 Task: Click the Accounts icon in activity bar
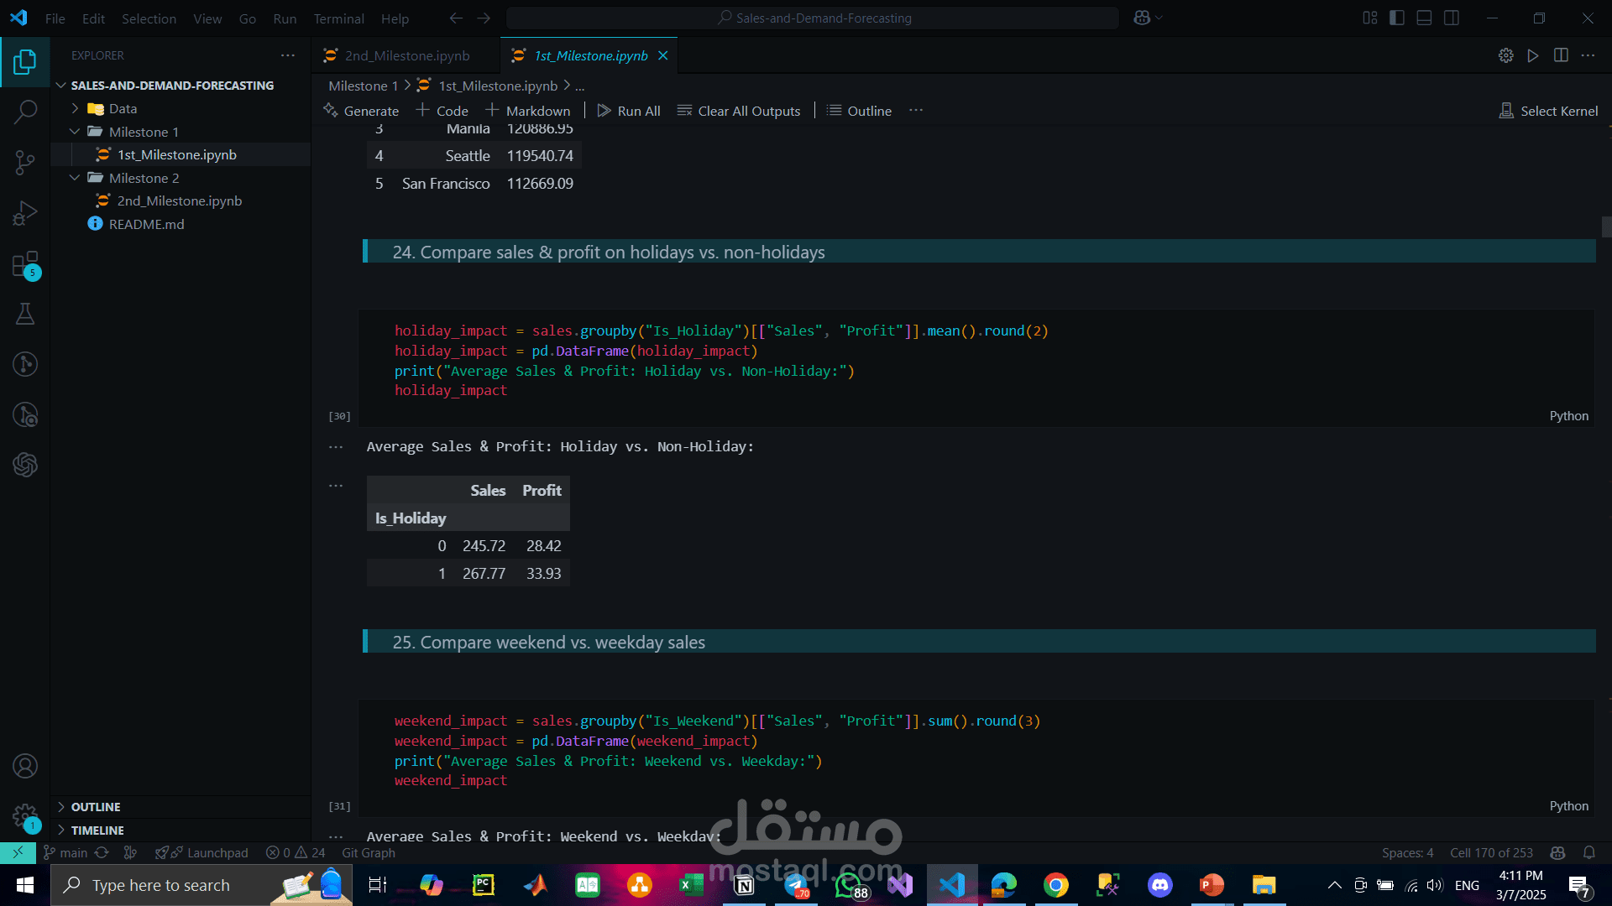coord(25,766)
